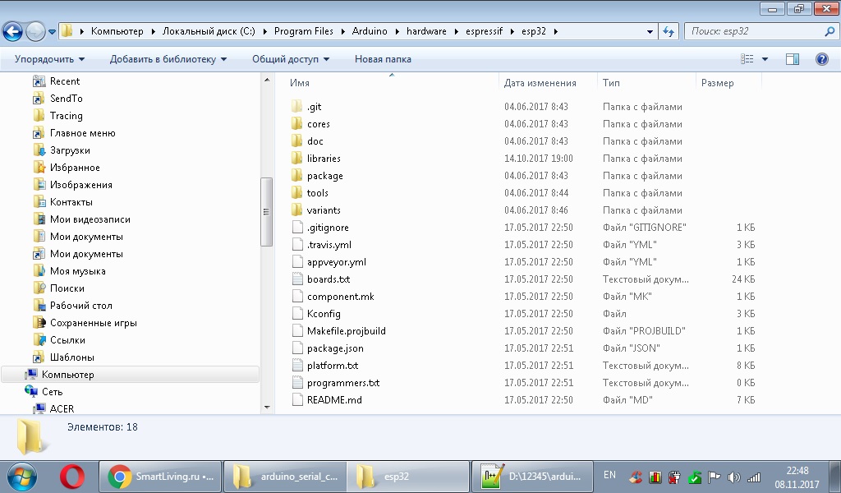
Task: Switch to 'arduino_serial_c...' taskbar folder window
Action: pyautogui.click(x=285, y=477)
